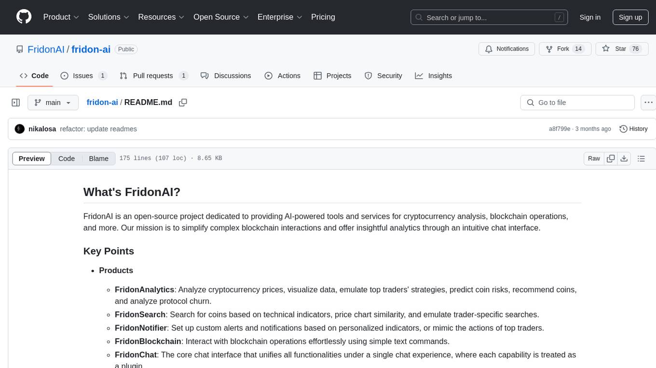Click the FridonSearch bullet text

point(327,315)
